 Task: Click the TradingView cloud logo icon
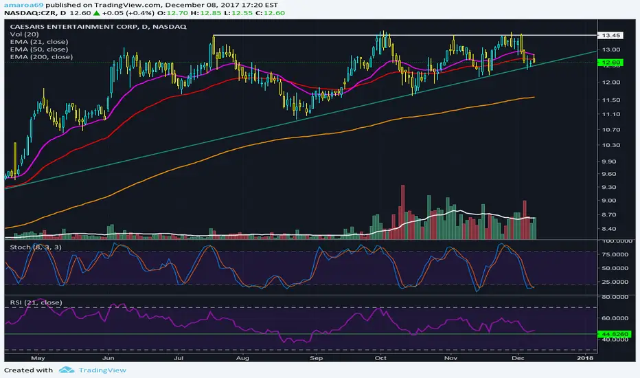pyautogui.click(x=67, y=370)
